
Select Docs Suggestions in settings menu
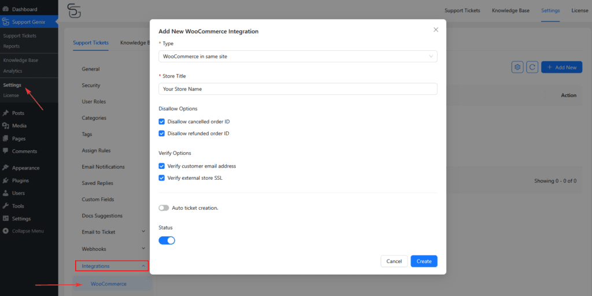pos(102,216)
